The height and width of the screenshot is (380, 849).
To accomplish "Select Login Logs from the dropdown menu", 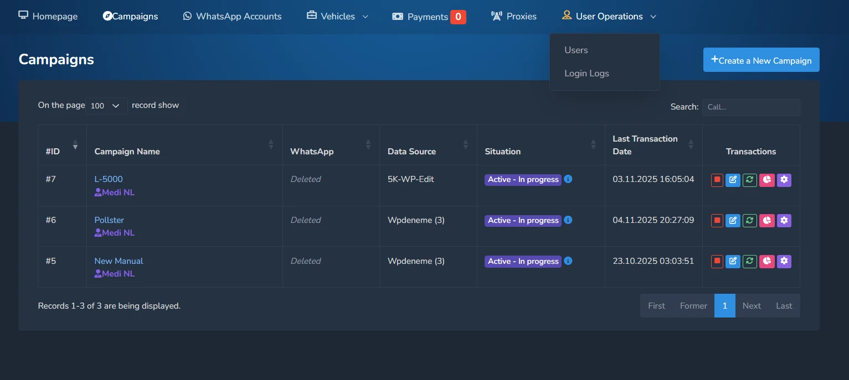I will click(x=586, y=74).
